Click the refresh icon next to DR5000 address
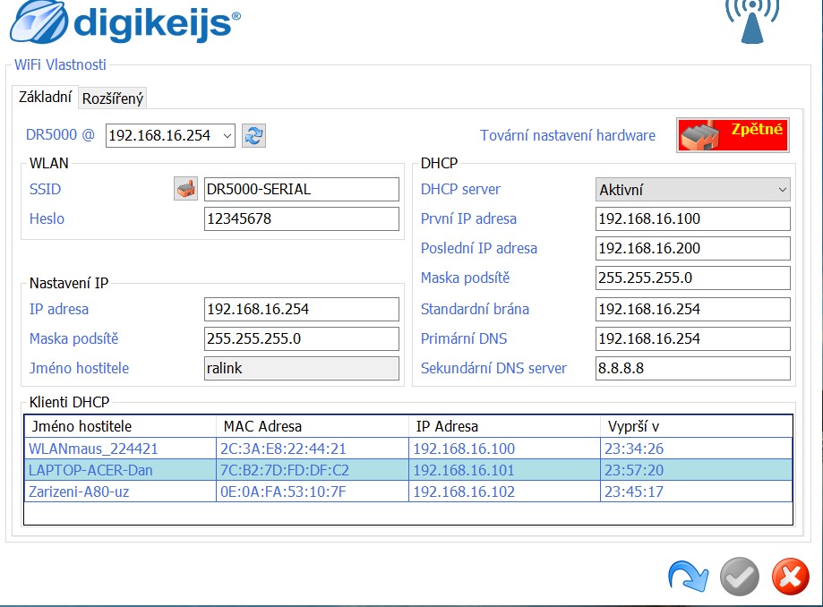Viewport: 823px width, 607px height. (x=254, y=135)
